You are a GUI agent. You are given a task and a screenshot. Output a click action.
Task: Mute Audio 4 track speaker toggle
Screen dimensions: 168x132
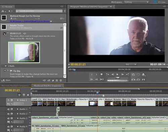[8, 127]
